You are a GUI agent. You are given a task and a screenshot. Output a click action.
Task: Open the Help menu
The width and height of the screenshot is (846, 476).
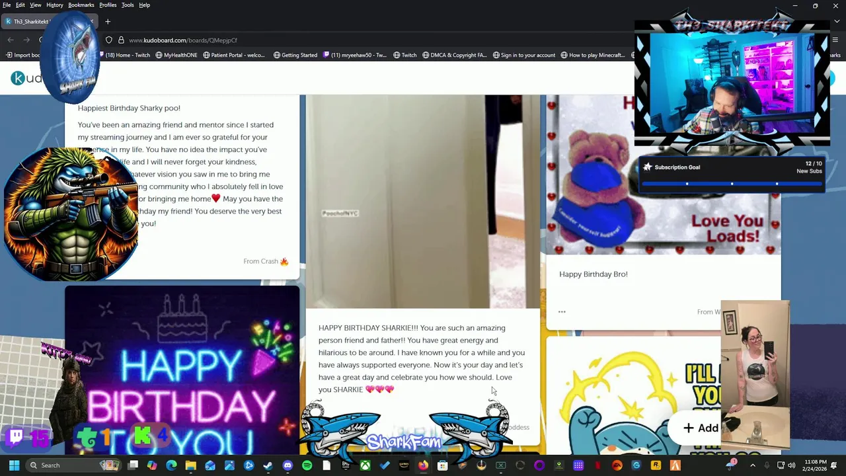[144, 5]
